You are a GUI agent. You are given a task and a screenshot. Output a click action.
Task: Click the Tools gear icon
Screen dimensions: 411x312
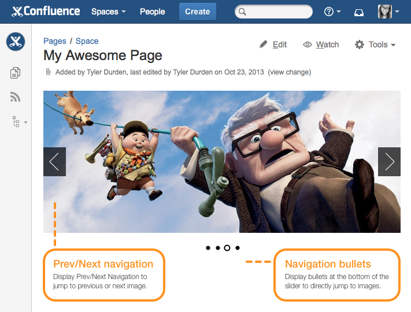click(360, 44)
